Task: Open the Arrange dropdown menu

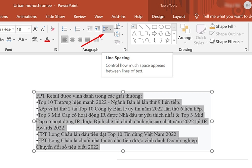Action: [x=185, y=34]
